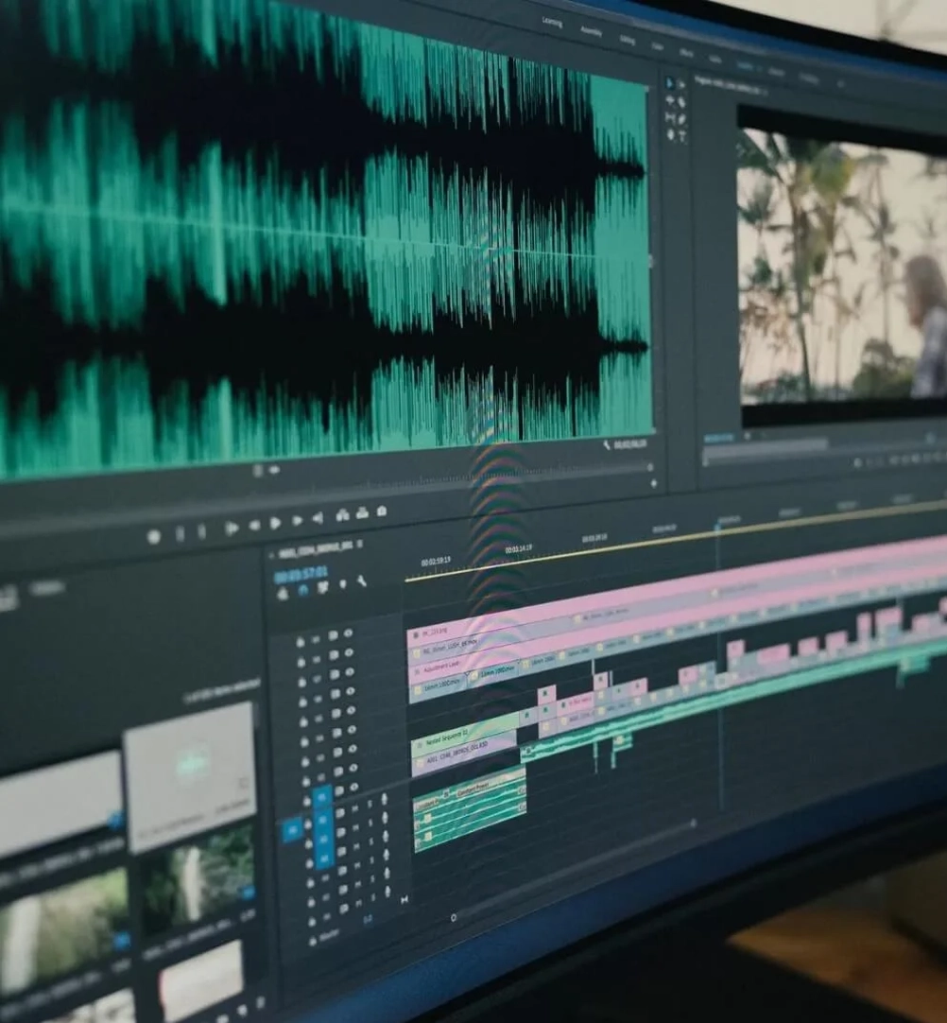947x1023 pixels.
Task: Click the Drag Audio Only waveform icon
Action: pos(274,469)
